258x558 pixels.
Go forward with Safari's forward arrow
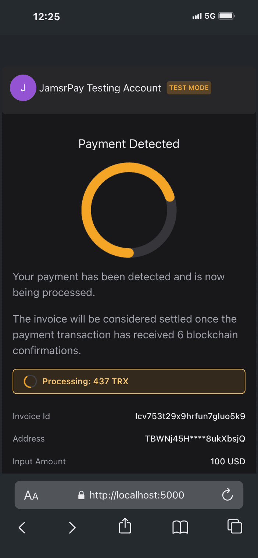[72, 528]
